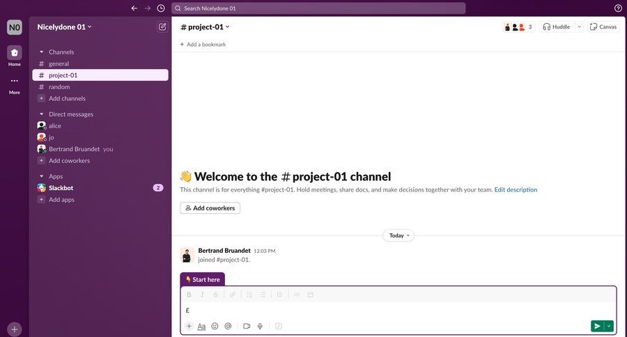Record an audio clip with the microphone
This screenshot has width=627, height=337.
[x=260, y=326]
